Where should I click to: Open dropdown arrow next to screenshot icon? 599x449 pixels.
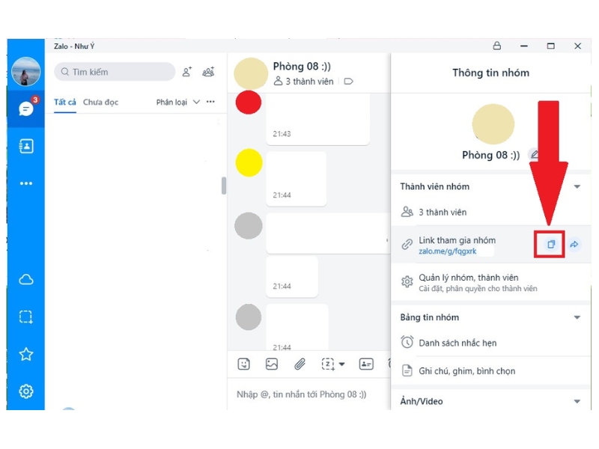click(x=342, y=364)
